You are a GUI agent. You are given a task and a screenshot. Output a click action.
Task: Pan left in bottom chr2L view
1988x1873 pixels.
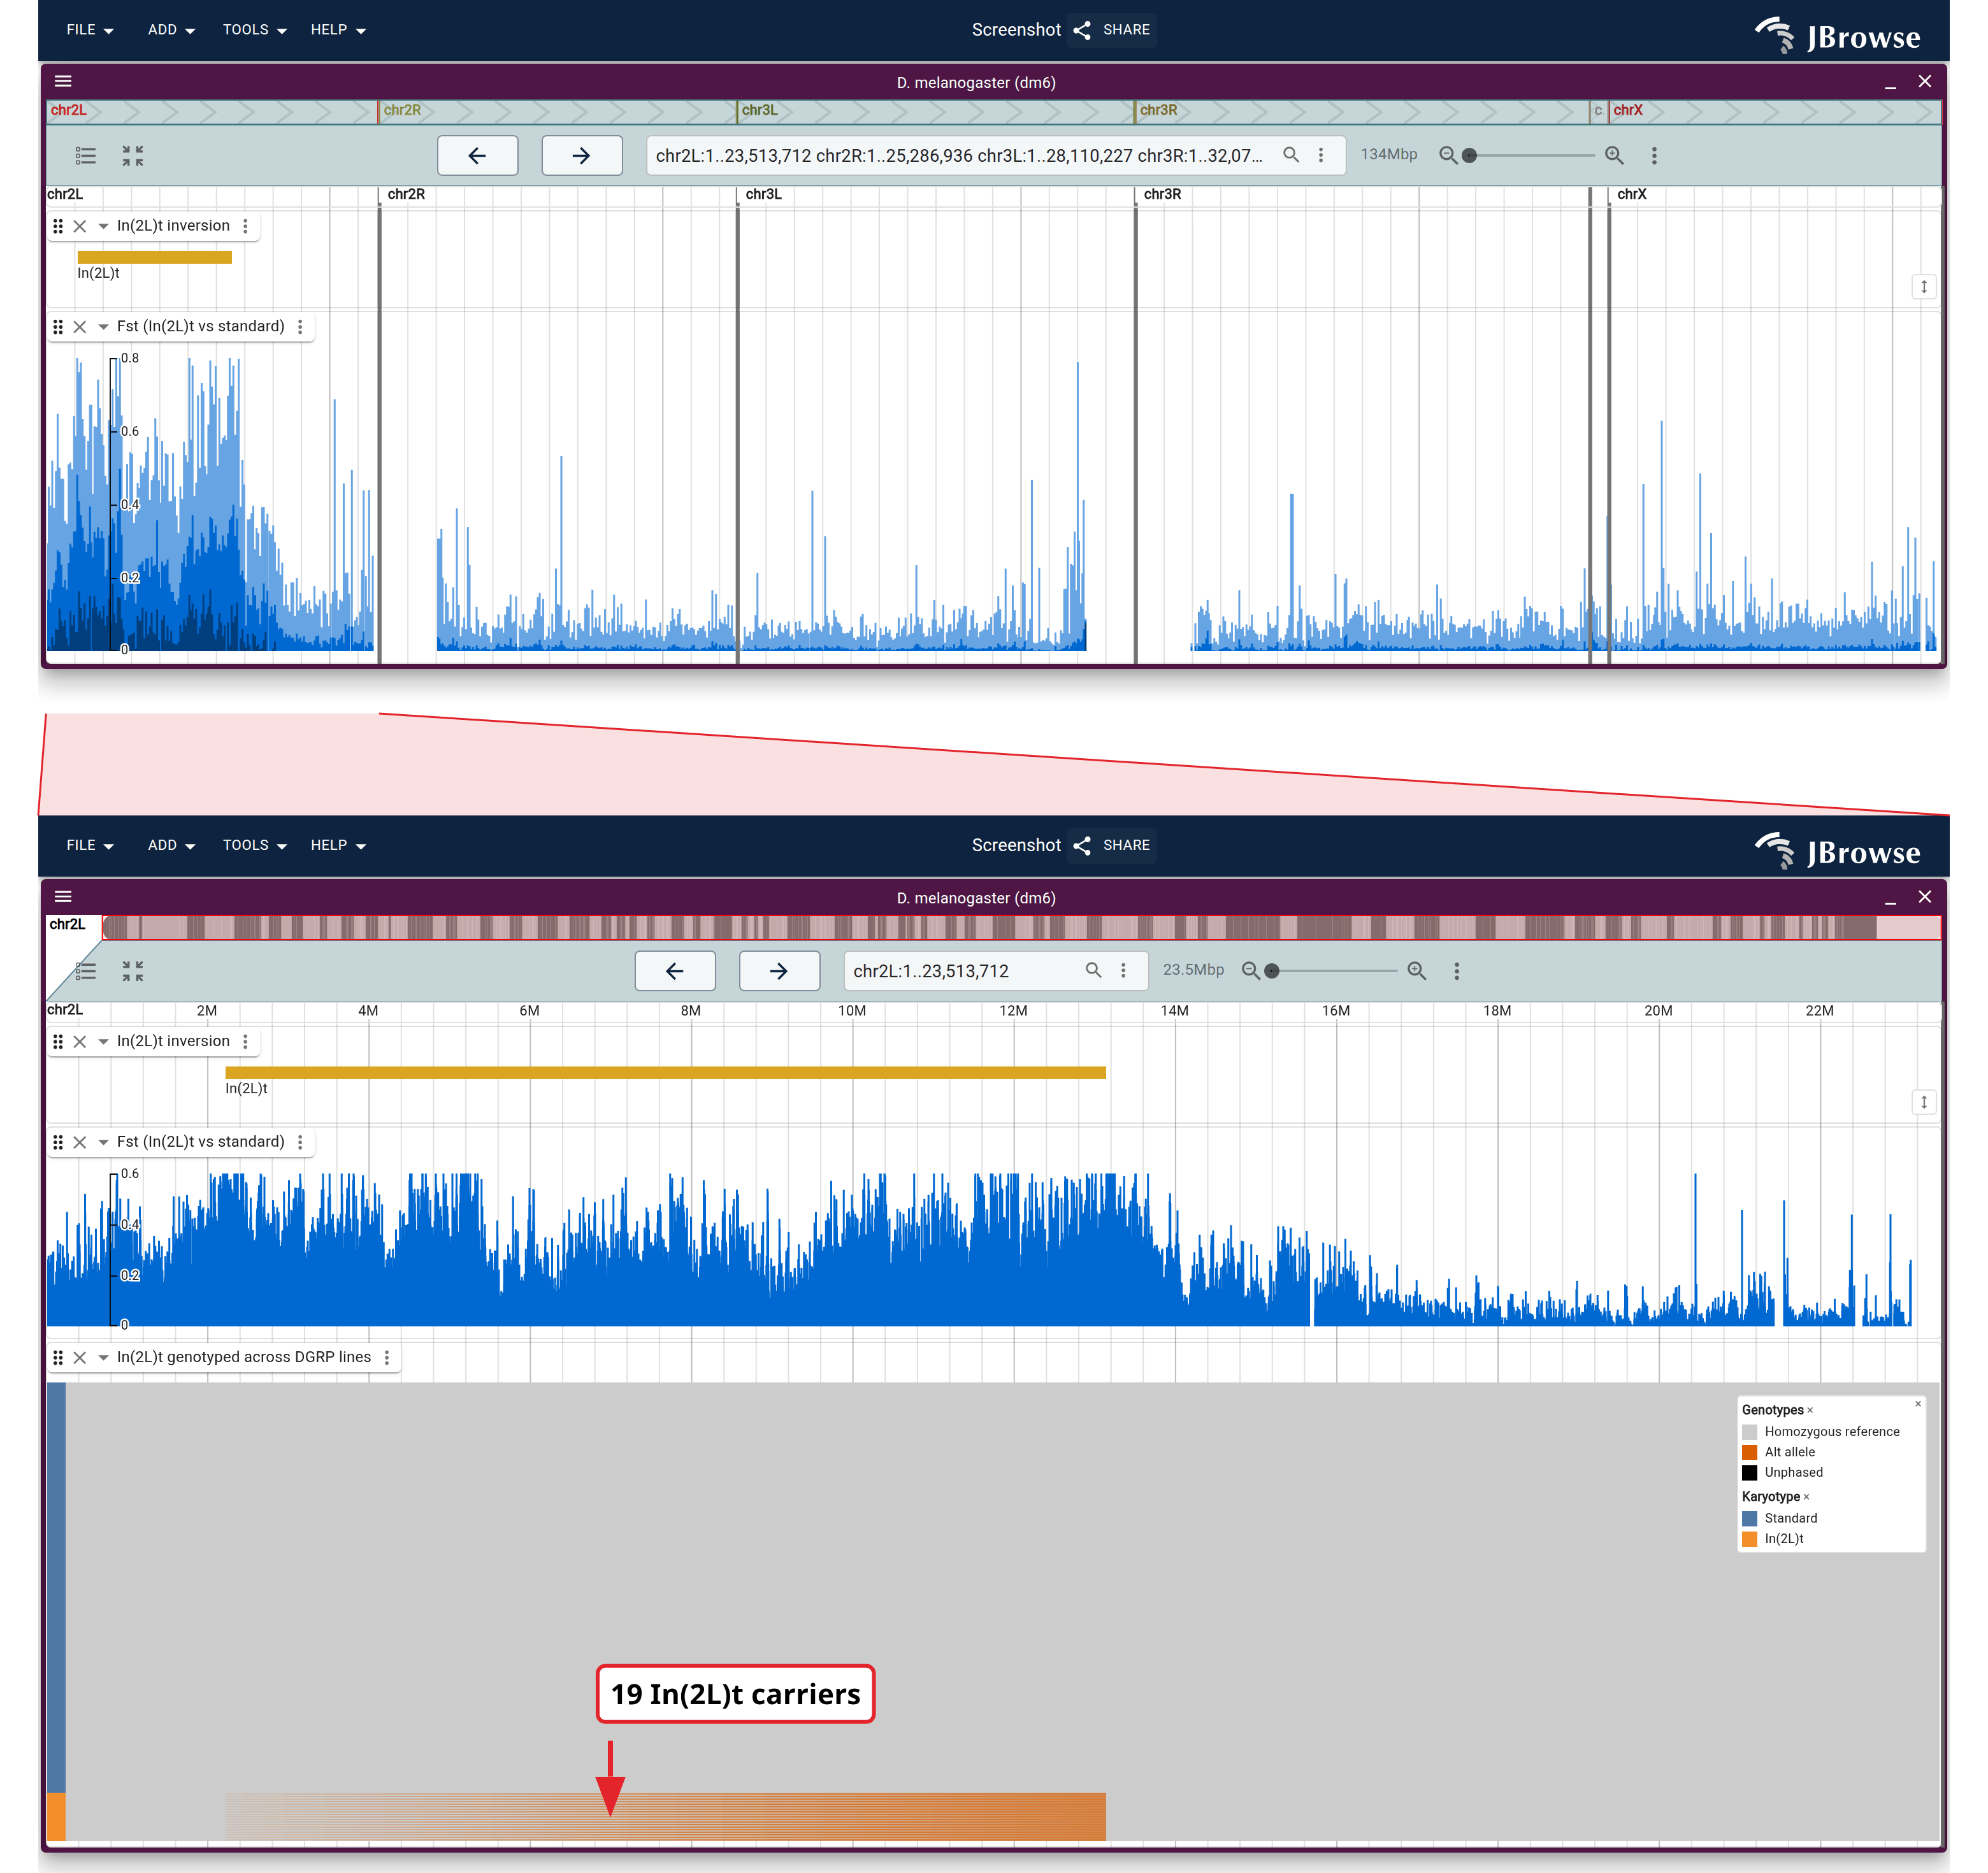(x=675, y=970)
